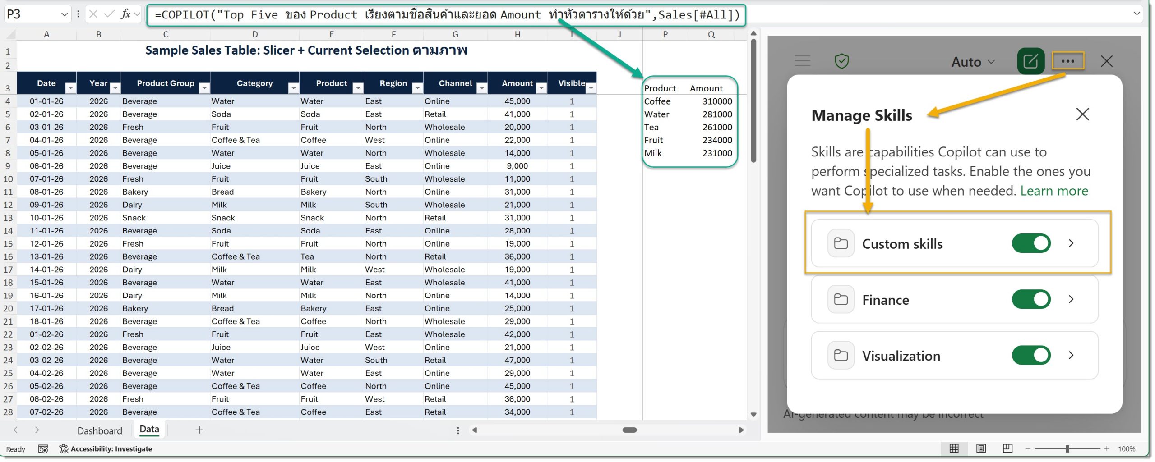Close the Manage Skills dialog
1155x462 pixels.
point(1082,114)
